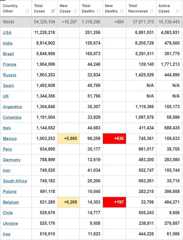183x240 pixels.
Task: Follow the South Africa link
Action: pyautogui.click(x=15, y=181)
